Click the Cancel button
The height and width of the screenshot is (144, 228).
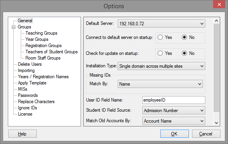(x=206, y=134)
